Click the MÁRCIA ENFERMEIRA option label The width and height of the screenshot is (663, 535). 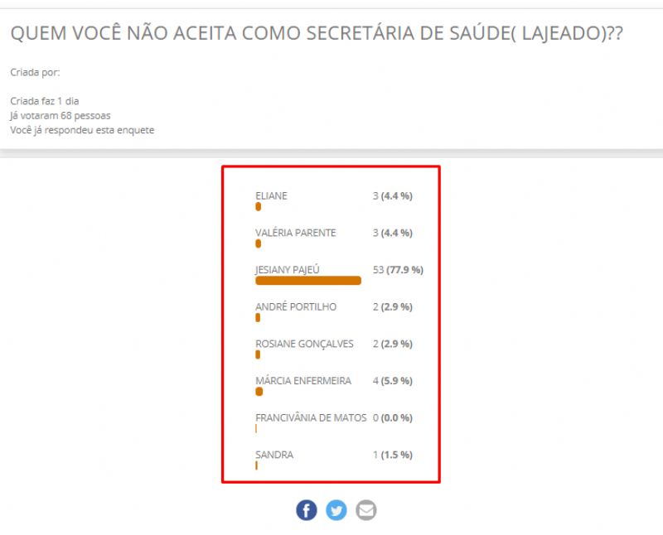click(303, 381)
